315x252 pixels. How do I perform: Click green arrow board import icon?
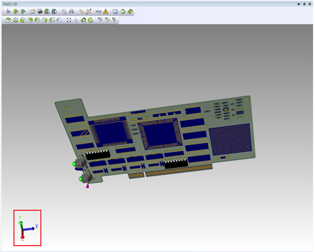click(16, 11)
